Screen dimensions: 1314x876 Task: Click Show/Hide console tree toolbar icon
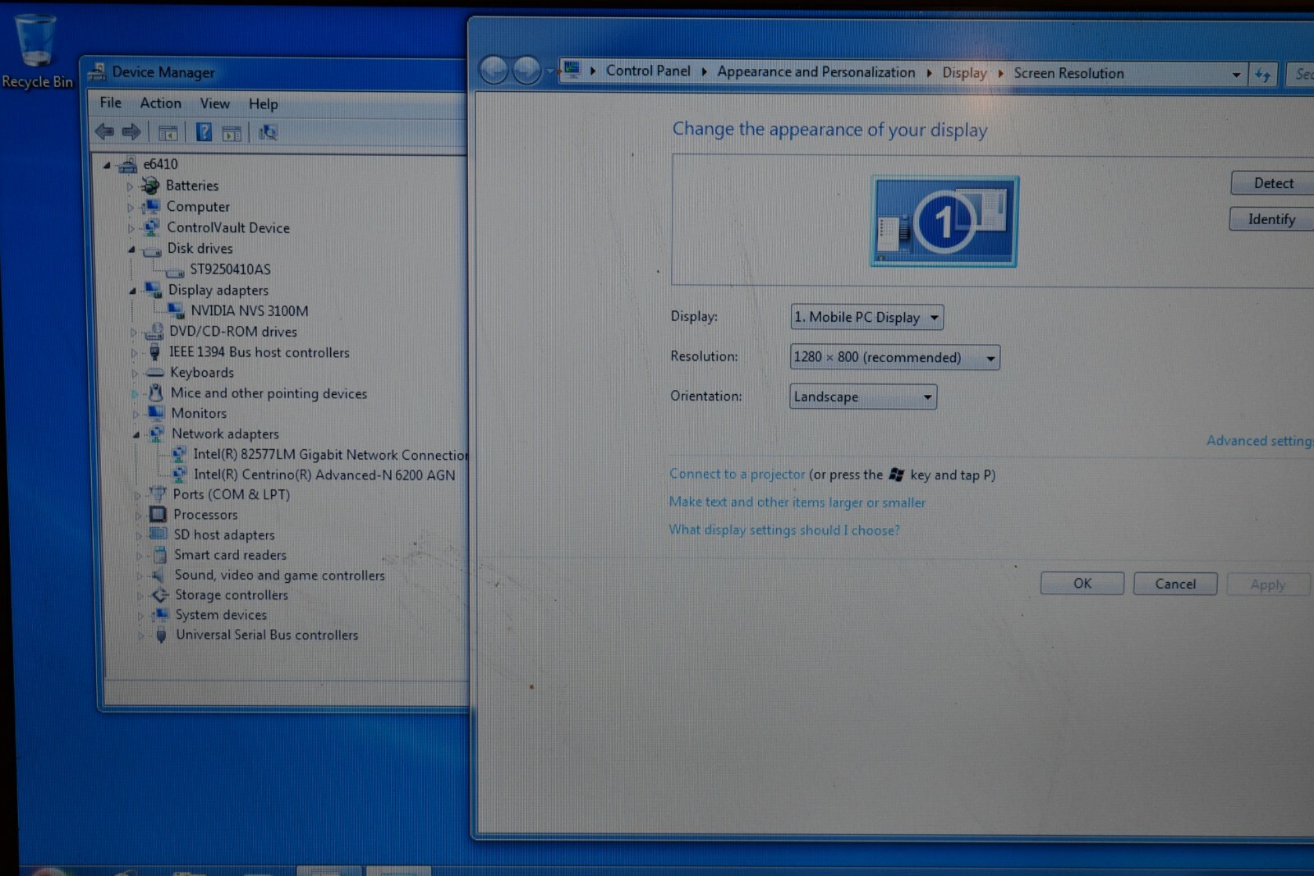coord(168,132)
